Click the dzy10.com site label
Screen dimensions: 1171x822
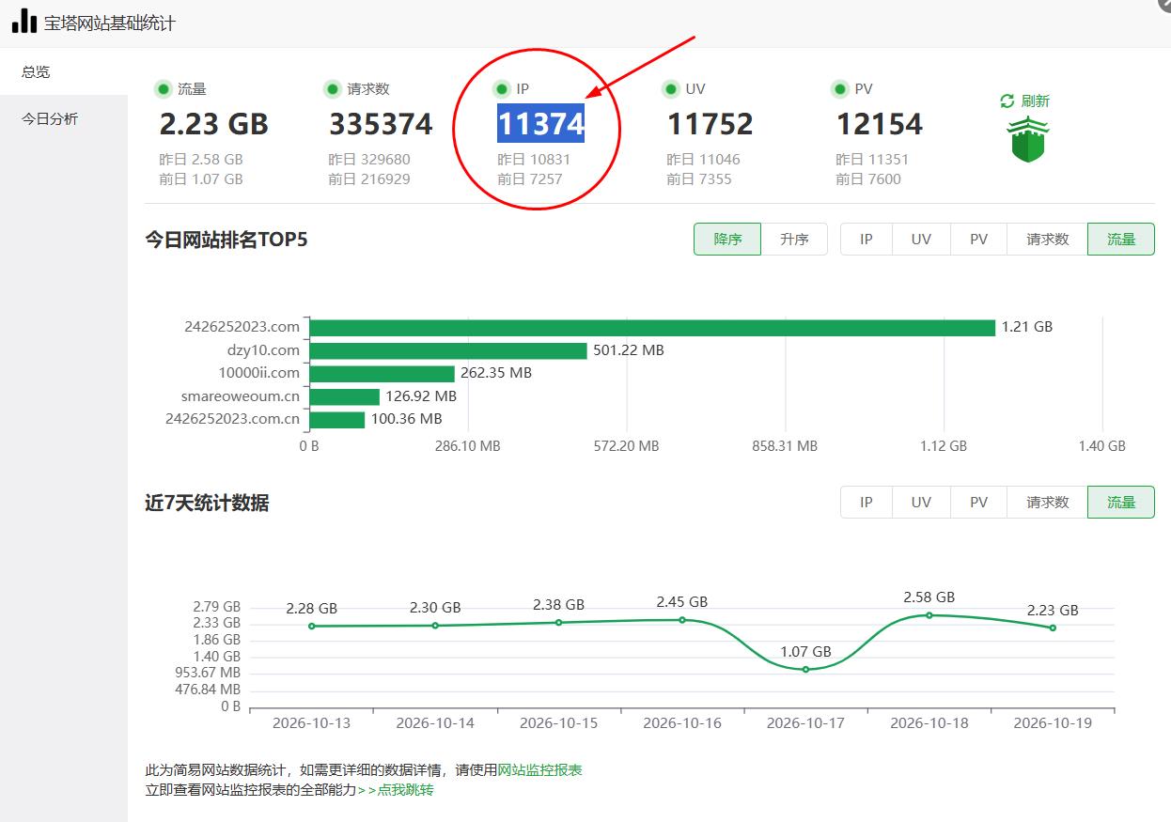263,350
